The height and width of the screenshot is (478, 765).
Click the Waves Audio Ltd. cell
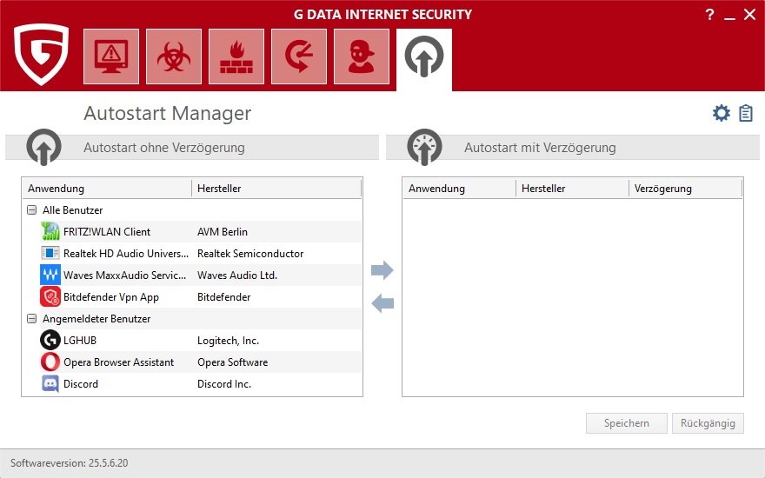click(x=237, y=276)
